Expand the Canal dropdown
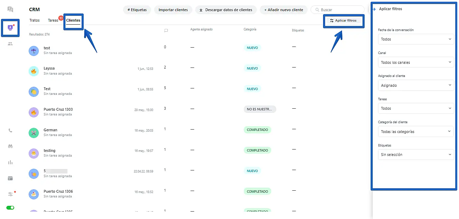The height and width of the screenshot is (219, 459). point(416,62)
